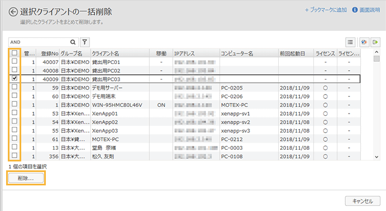The width and height of the screenshot is (386, 211).
Task: Click the PC-0206 computer name cell
Action: (249, 96)
